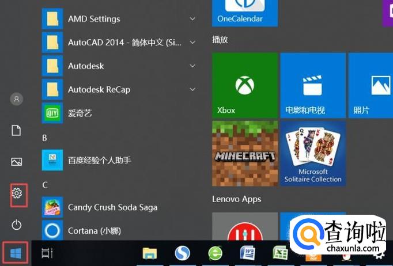Image resolution: width=393 pixels, height=266 pixels.
Task: Open Word from the taskbar
Action: coord(248,253)
